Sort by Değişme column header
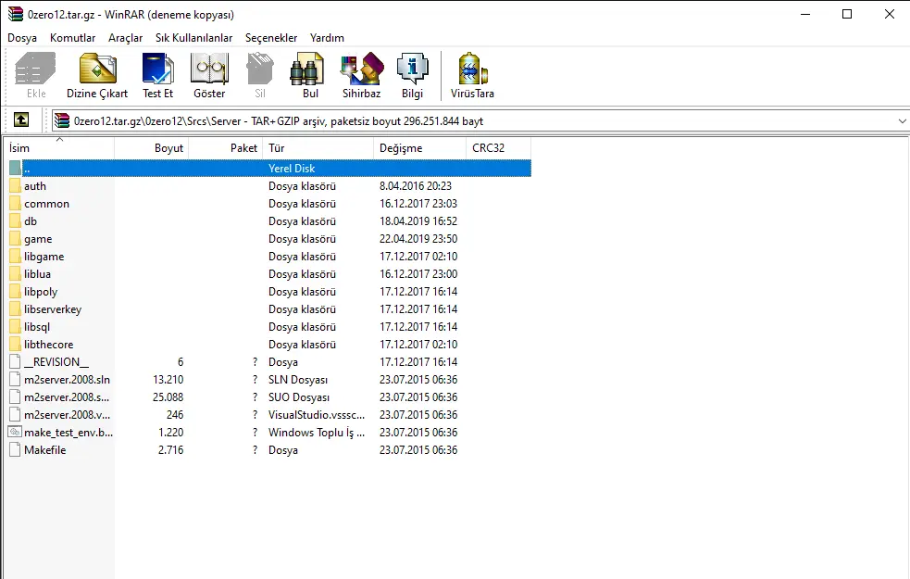 [419, 148]
